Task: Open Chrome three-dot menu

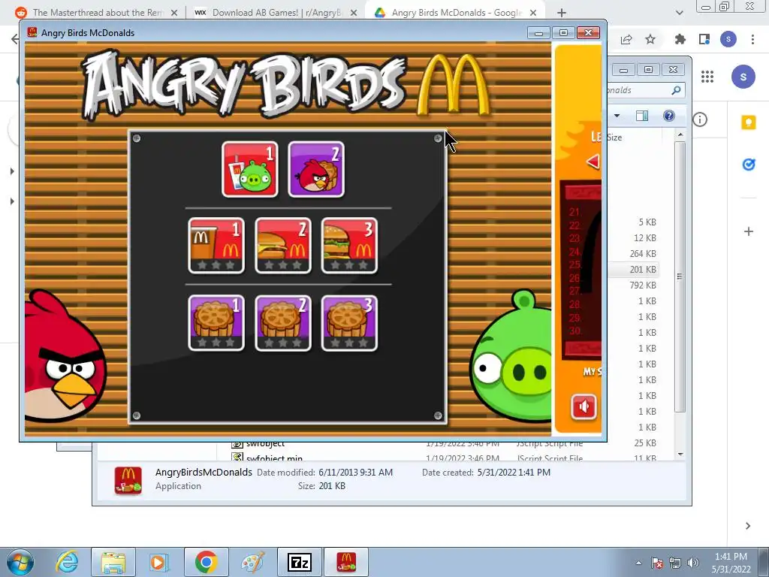Action: (752, 39)
